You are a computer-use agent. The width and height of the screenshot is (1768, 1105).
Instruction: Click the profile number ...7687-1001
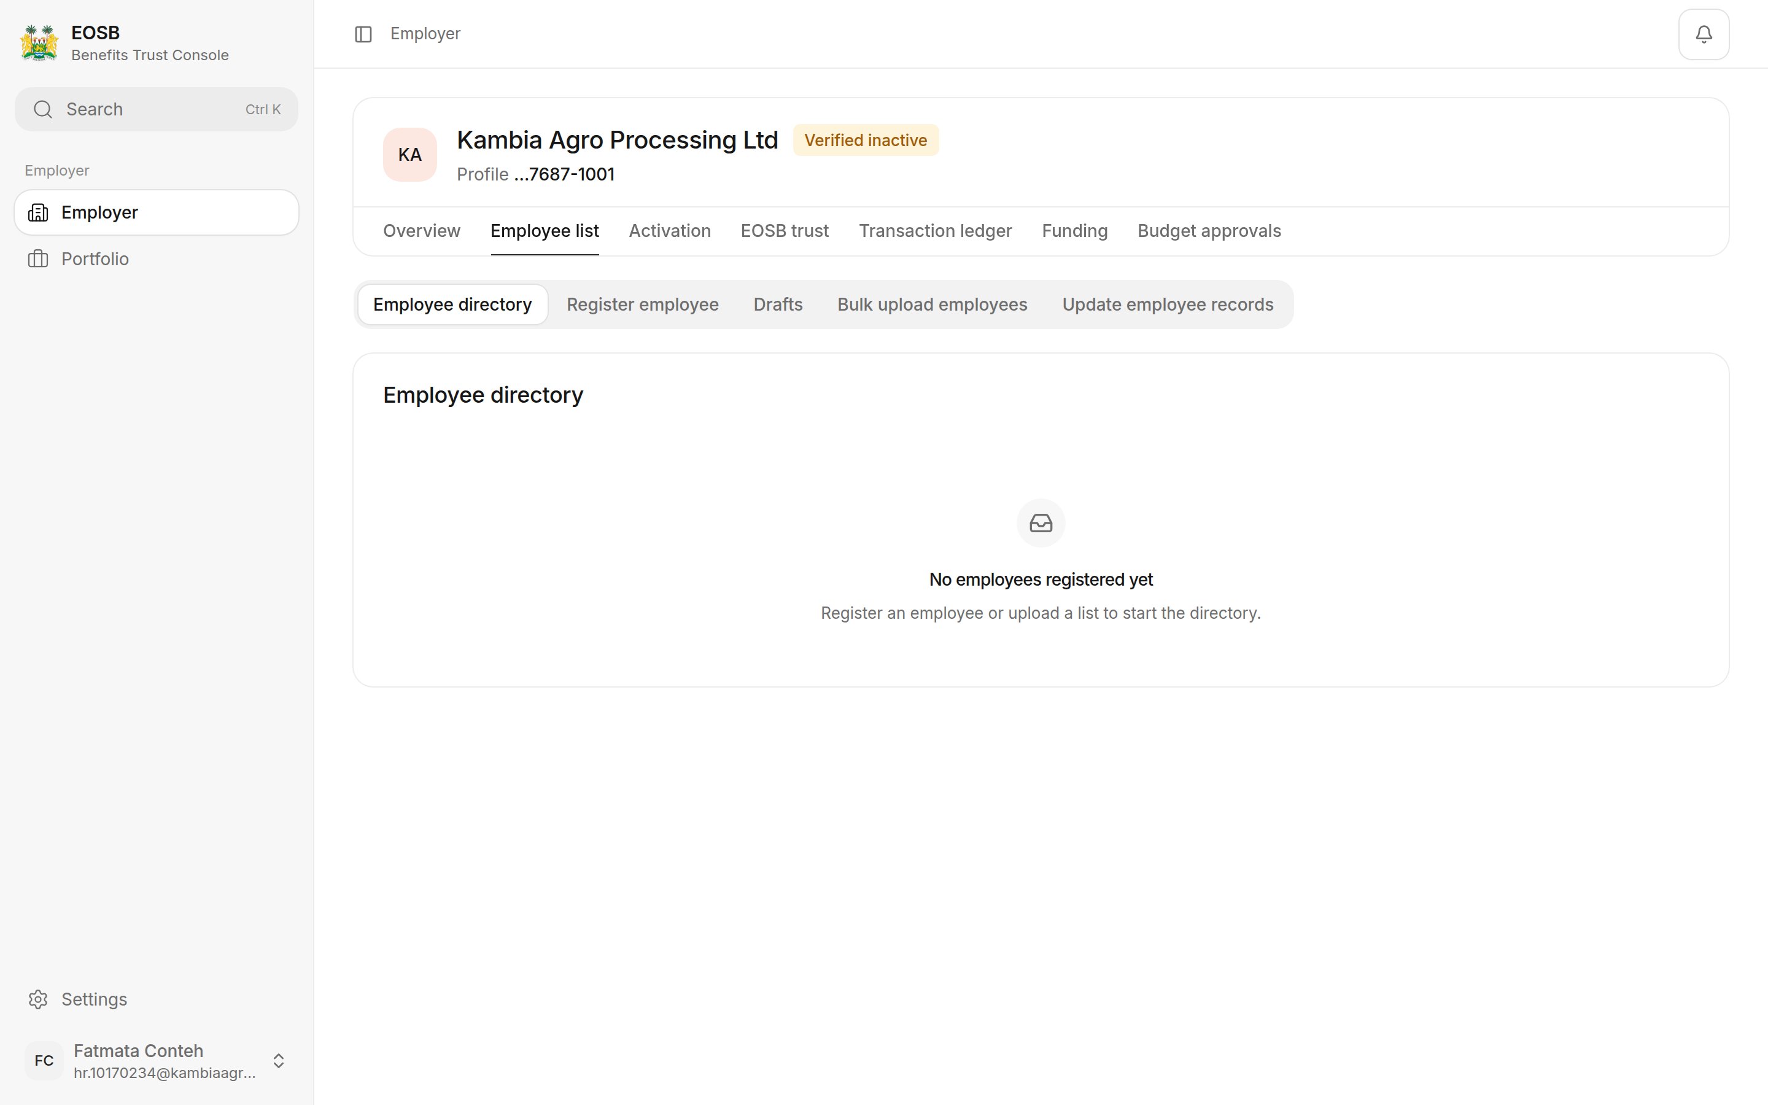pyautogui.click(x=564, y=175)
